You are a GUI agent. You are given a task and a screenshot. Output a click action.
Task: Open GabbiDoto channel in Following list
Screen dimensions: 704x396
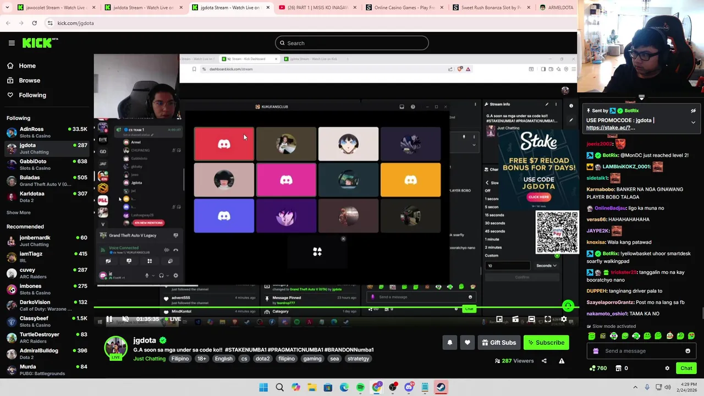(x=47, y=164)
